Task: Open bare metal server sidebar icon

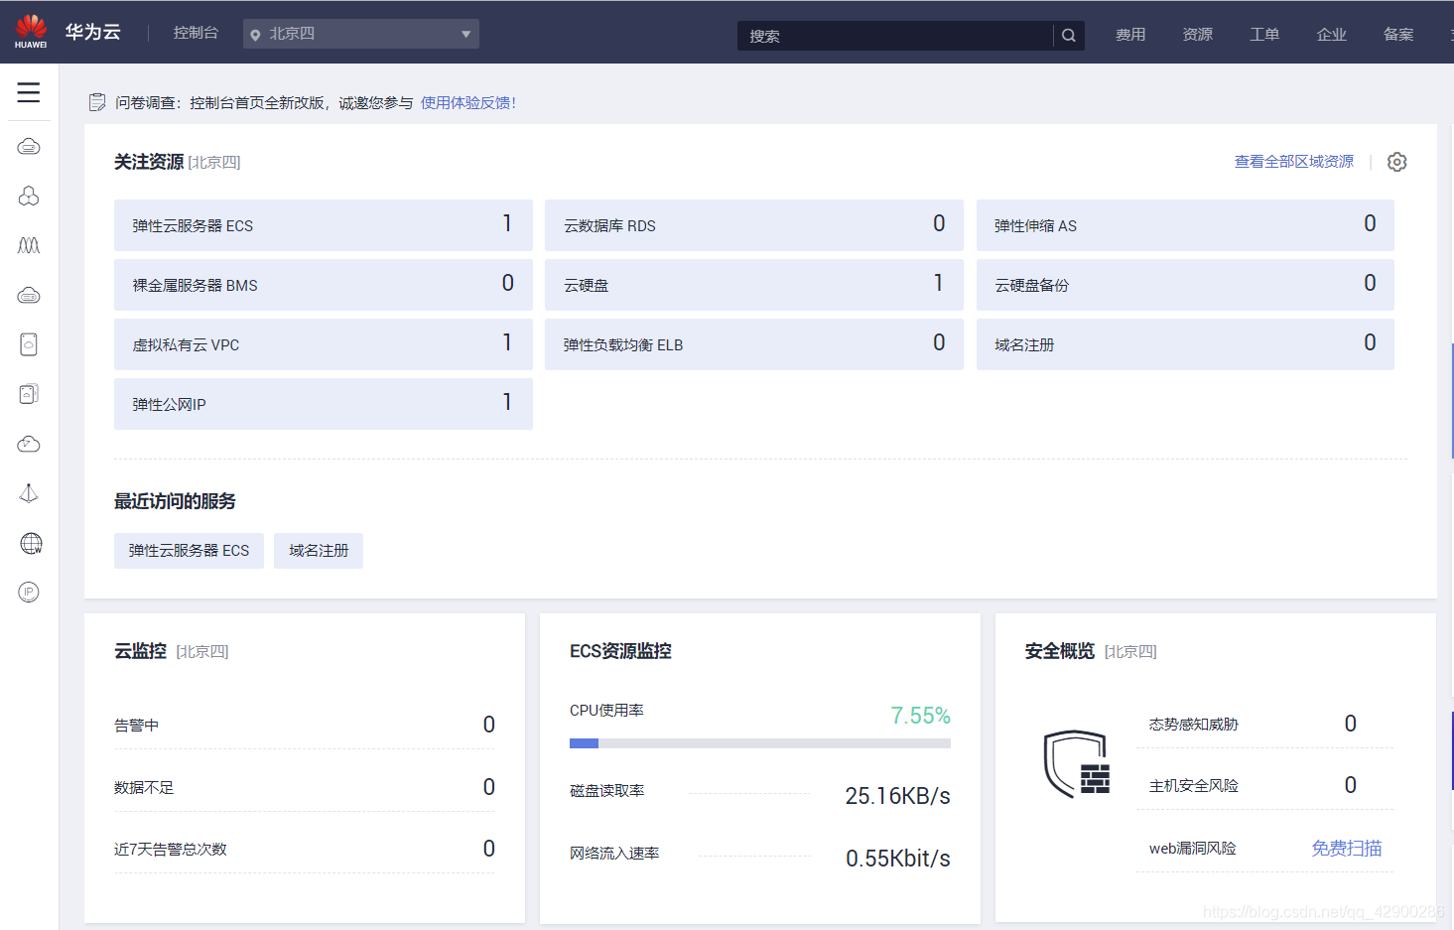Action: (29, 296)
